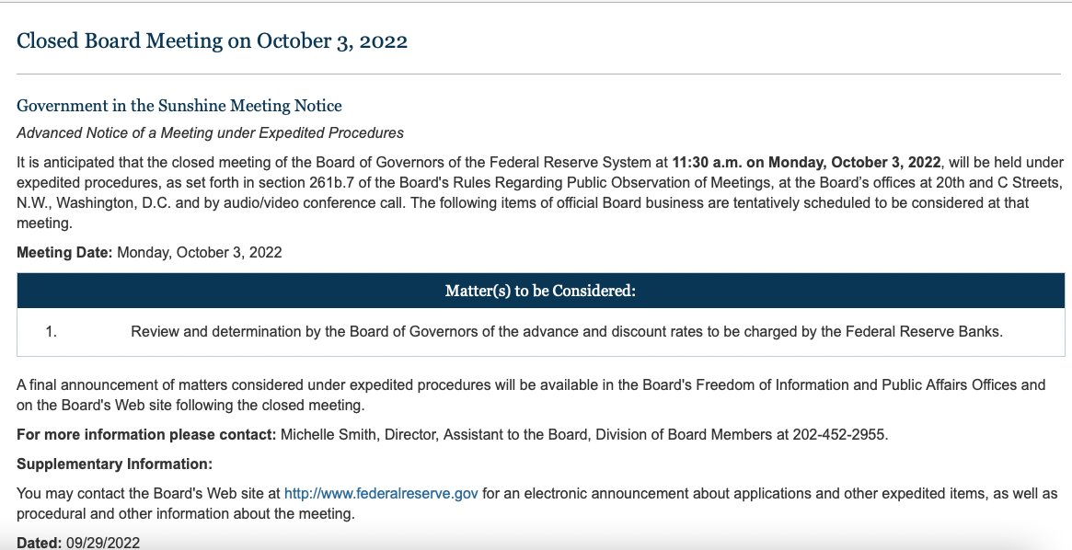Click the italic 'Advanced Notice of a Meeting' subtitle

[210, 133]
